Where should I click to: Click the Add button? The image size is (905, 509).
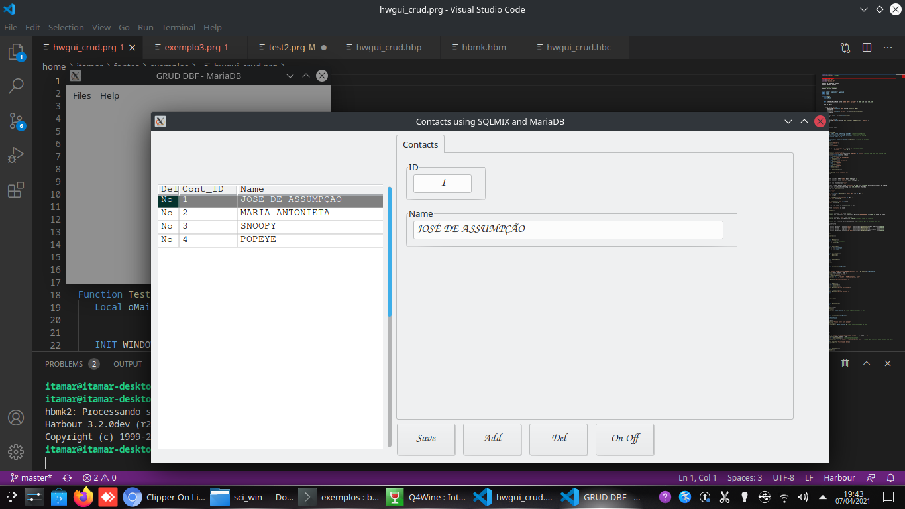tap(492, 439)
